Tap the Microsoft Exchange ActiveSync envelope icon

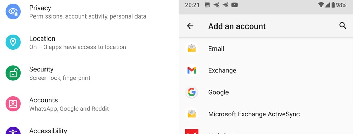192,114
